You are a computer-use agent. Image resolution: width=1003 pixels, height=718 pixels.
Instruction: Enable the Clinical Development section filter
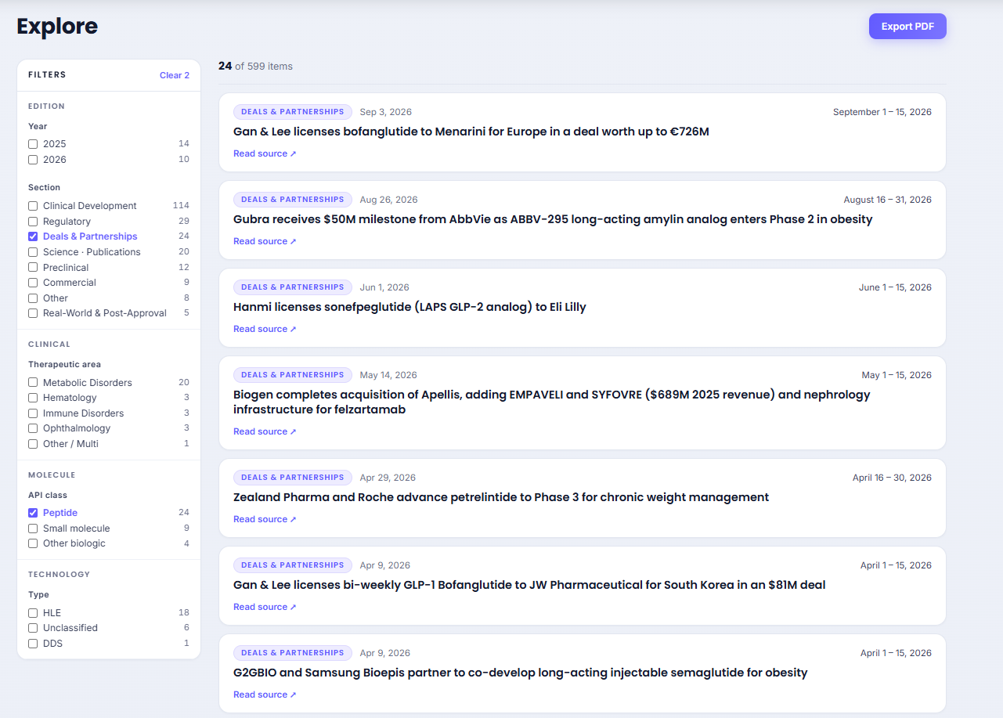click(x=33, y=206)
